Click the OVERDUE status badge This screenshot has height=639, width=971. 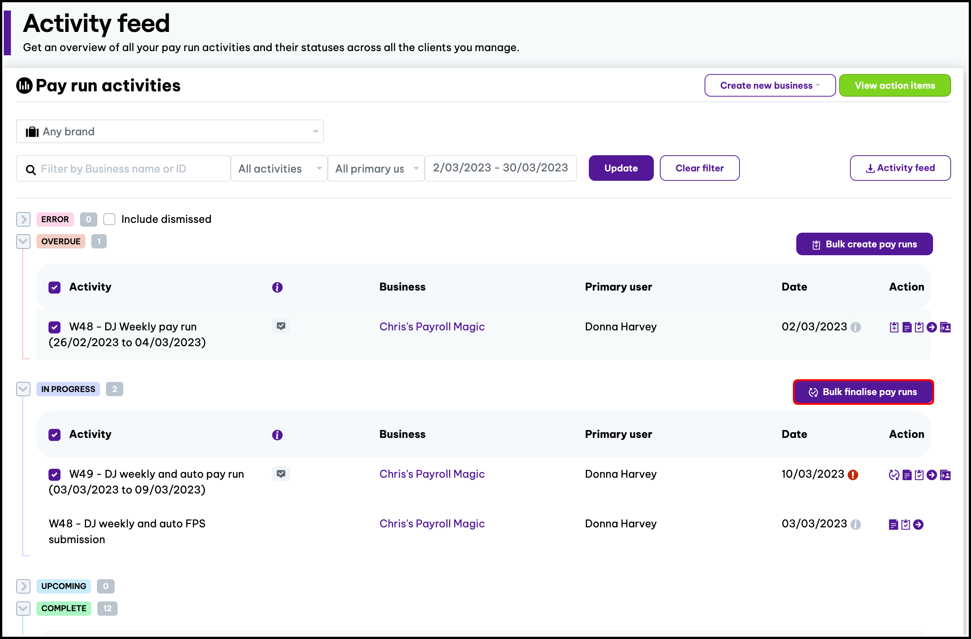[61, 241]
